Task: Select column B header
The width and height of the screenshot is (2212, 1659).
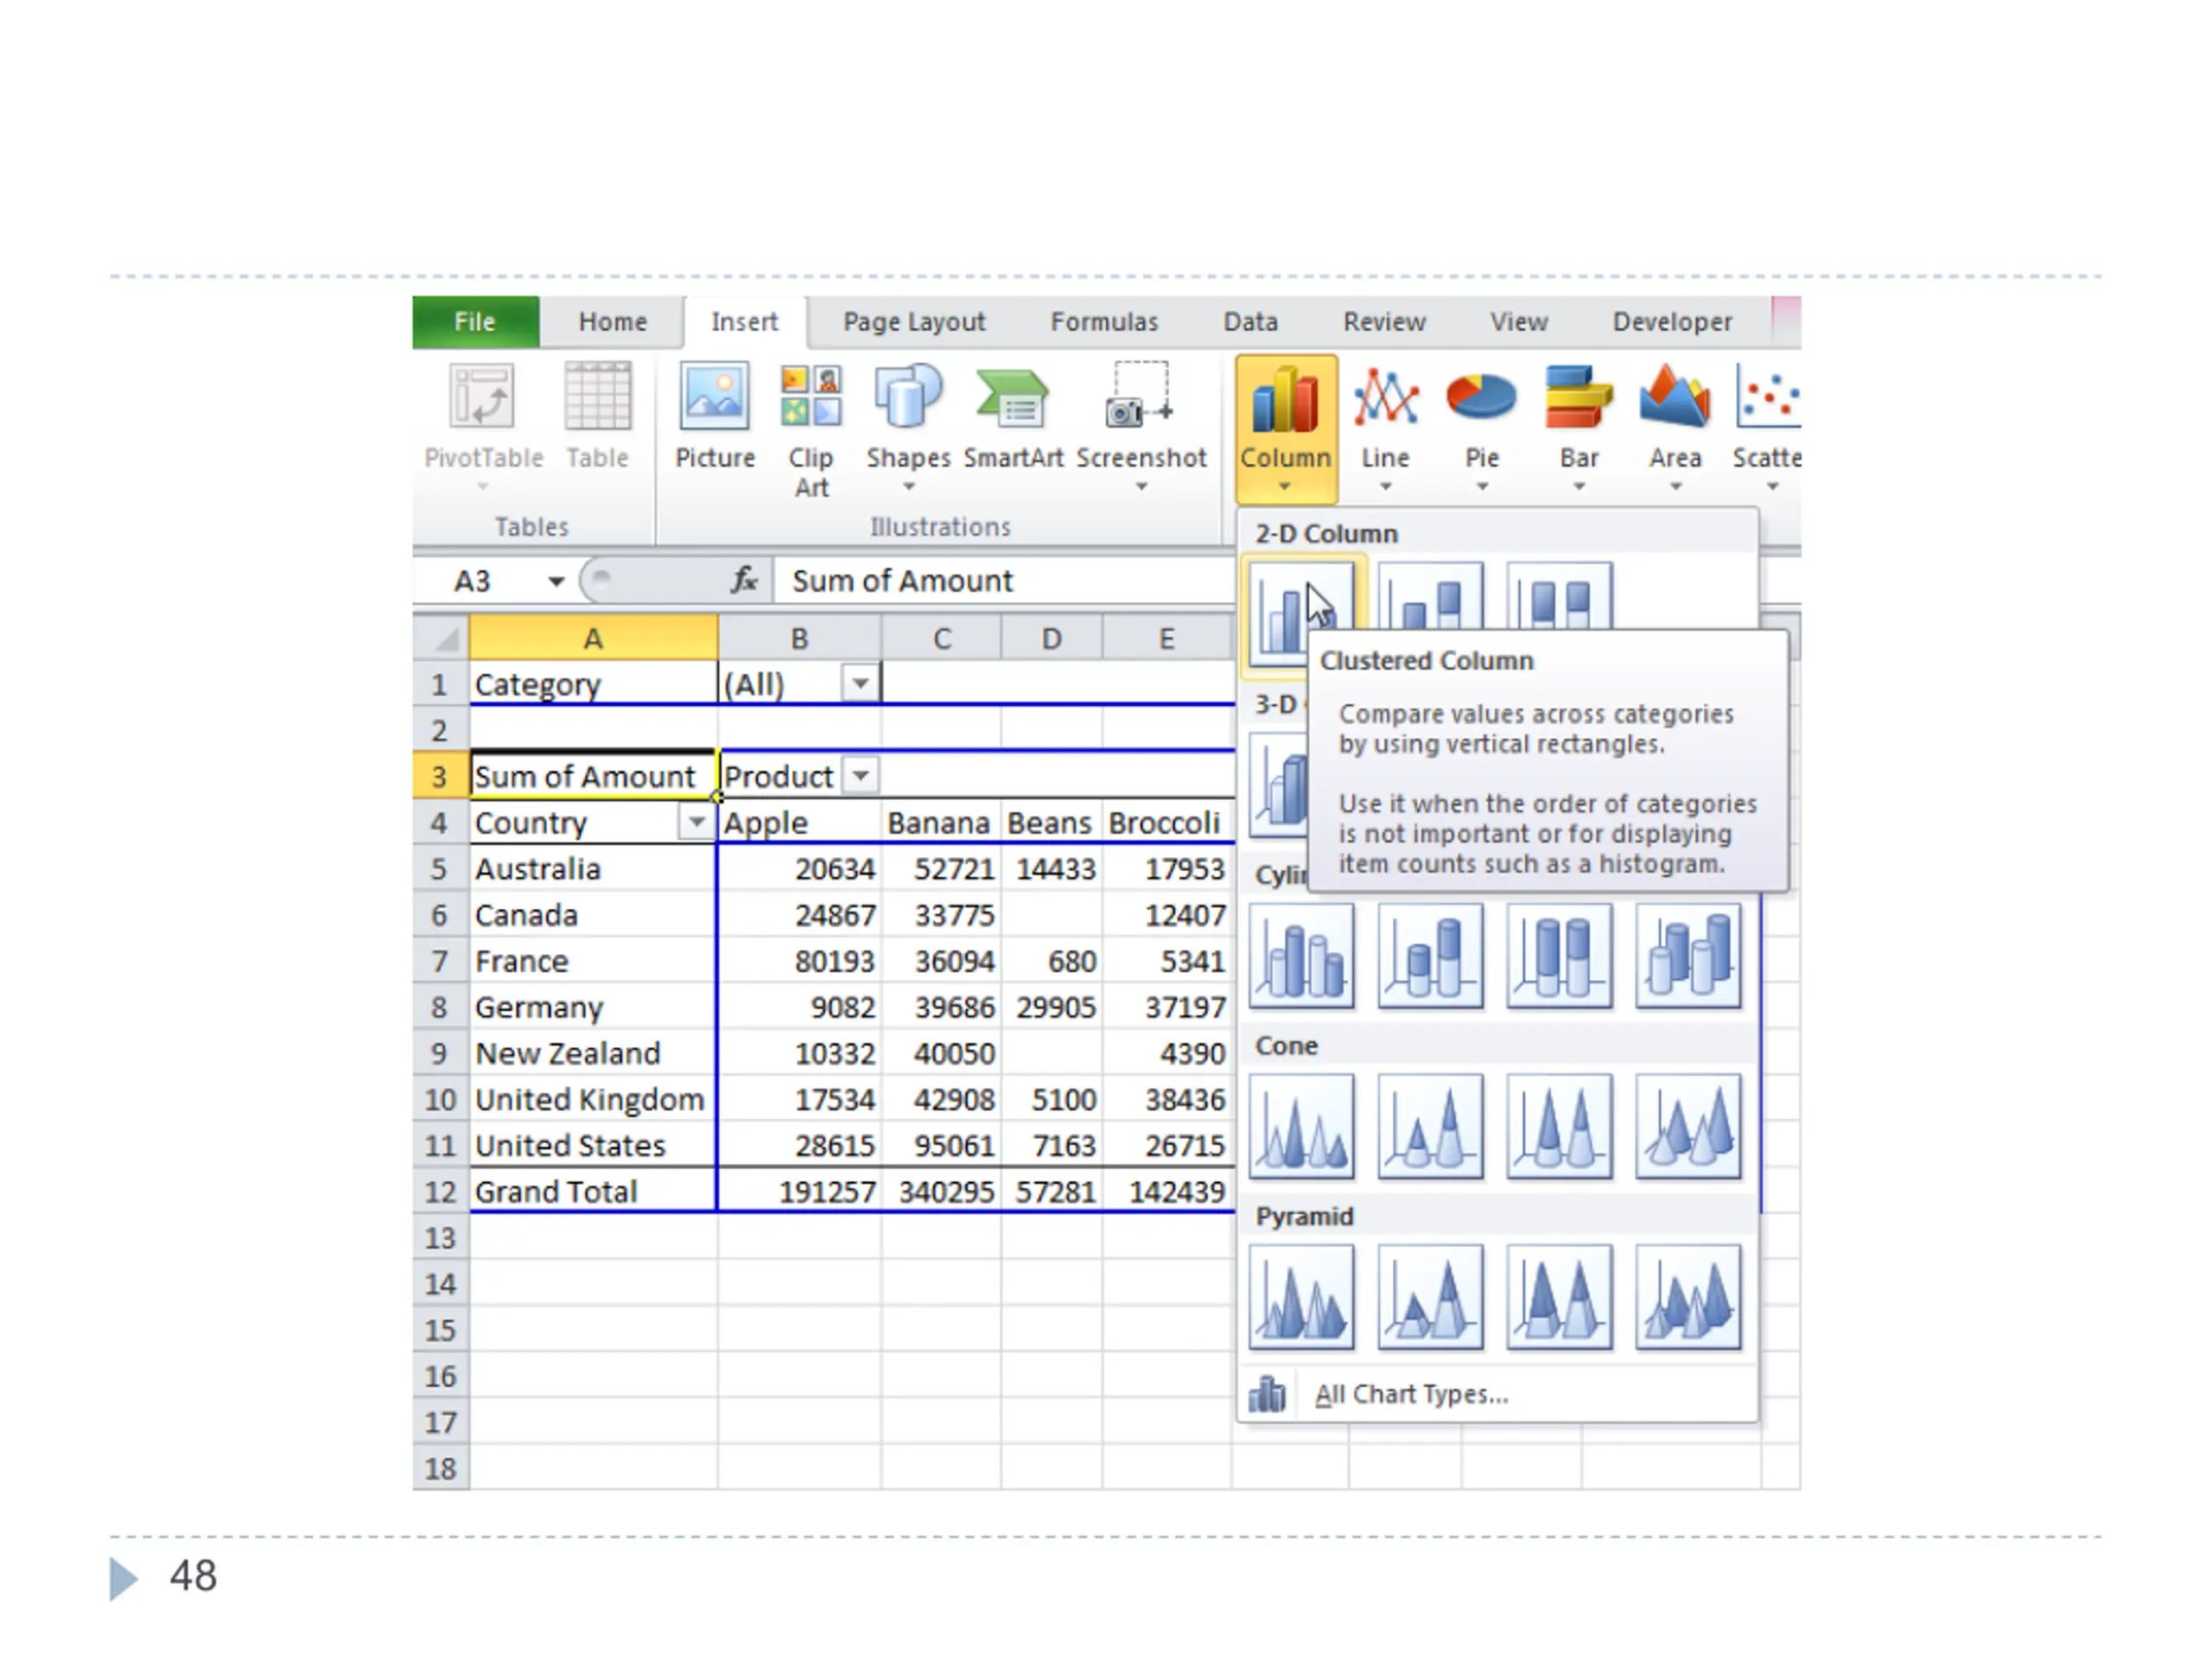Action: coord(799,638)
